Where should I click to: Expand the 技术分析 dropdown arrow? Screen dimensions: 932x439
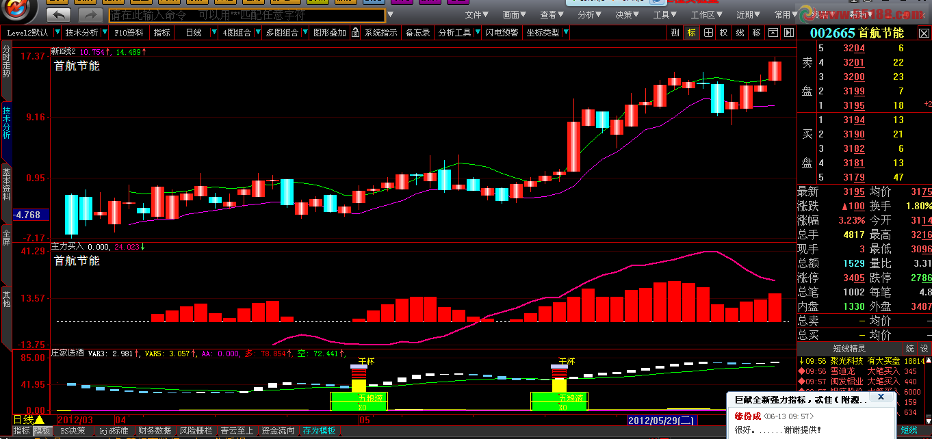[105, 32]
